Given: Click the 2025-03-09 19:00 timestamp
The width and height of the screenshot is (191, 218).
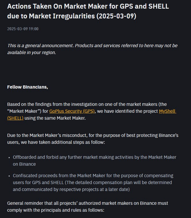Looking at the screenshot, I should pyautogui.click(x=23, y=29).
